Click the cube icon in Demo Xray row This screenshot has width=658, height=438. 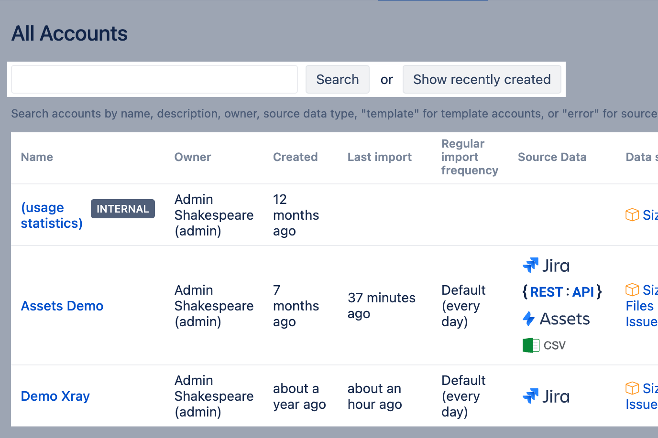click(x=632, y=388)
